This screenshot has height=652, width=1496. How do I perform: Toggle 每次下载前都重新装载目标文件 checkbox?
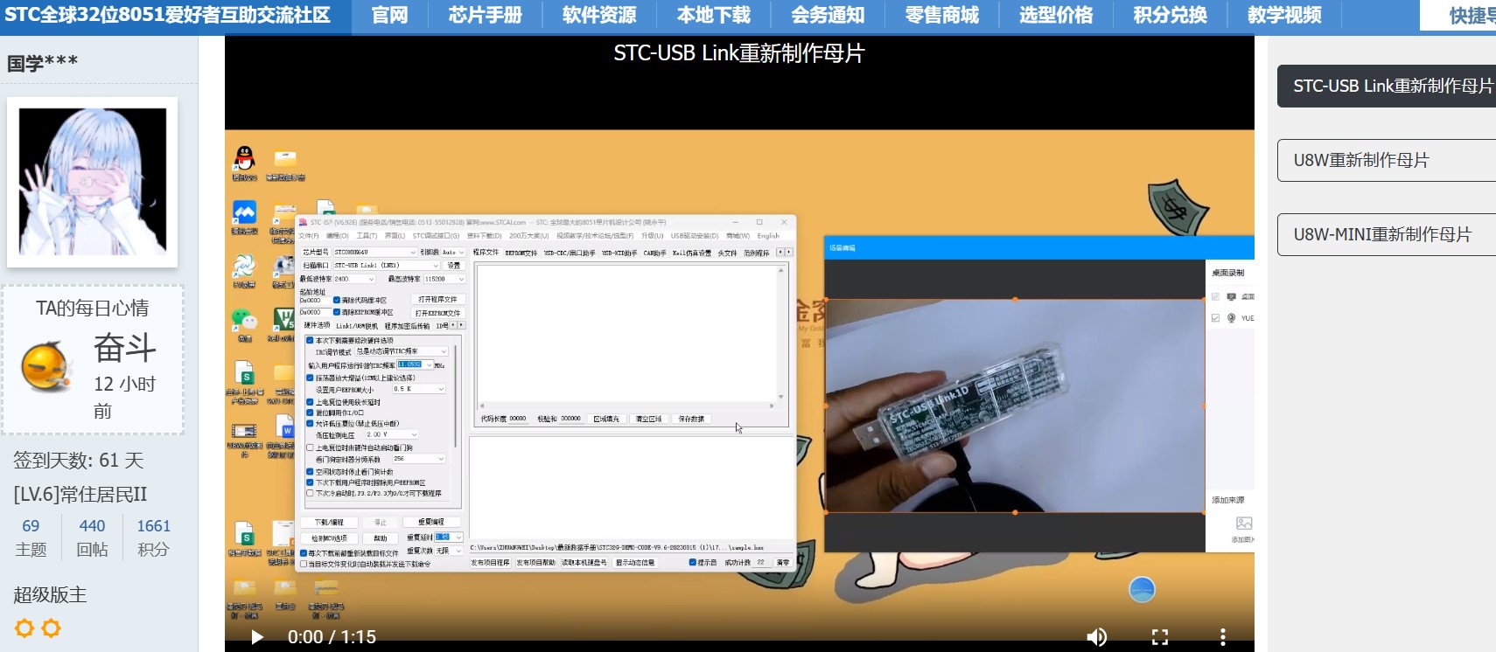point(304,553)
